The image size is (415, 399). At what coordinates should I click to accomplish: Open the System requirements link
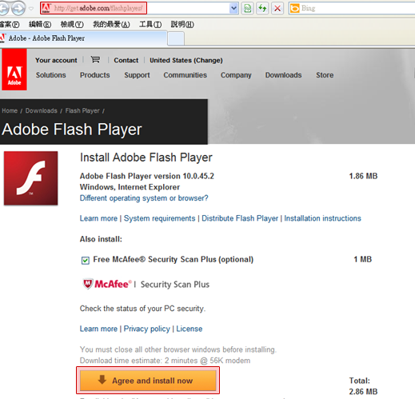(x=159, y=218)
